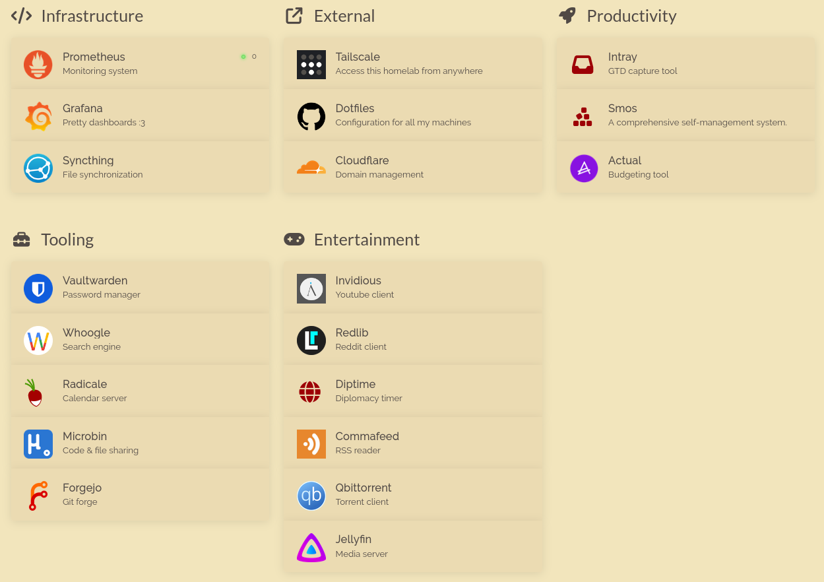The width and height of the screenshot is (824, 582).
Task: Click the Prometheus flame icon
Action: (x=38, y=65)
